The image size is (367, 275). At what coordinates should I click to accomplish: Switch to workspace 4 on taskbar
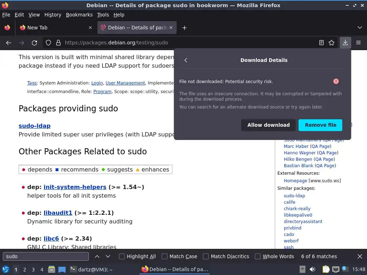(x=42, y=270)
